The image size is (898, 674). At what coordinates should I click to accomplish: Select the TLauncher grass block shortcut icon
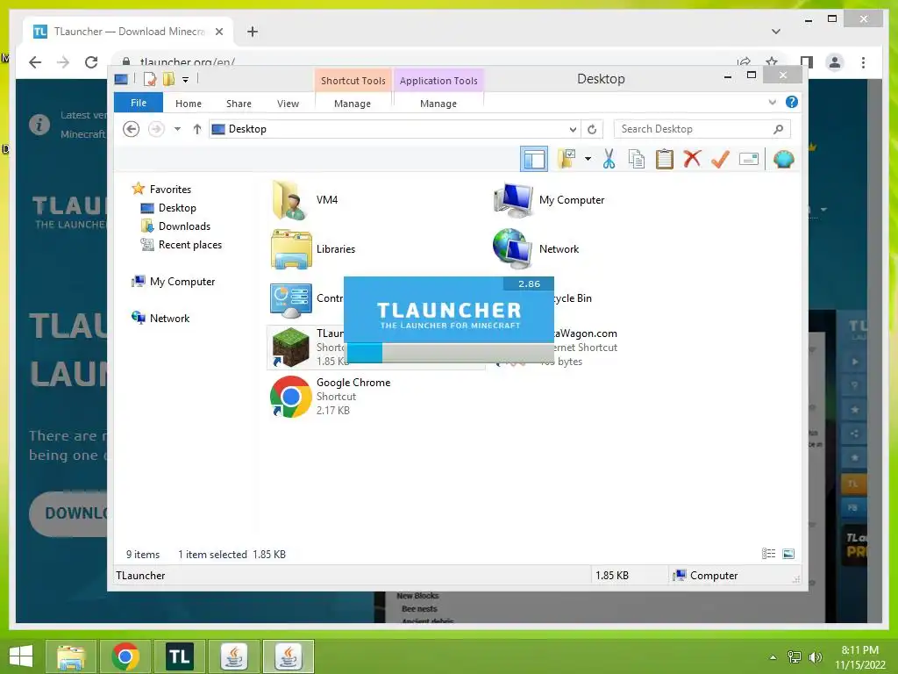click(x=291, y=348)
